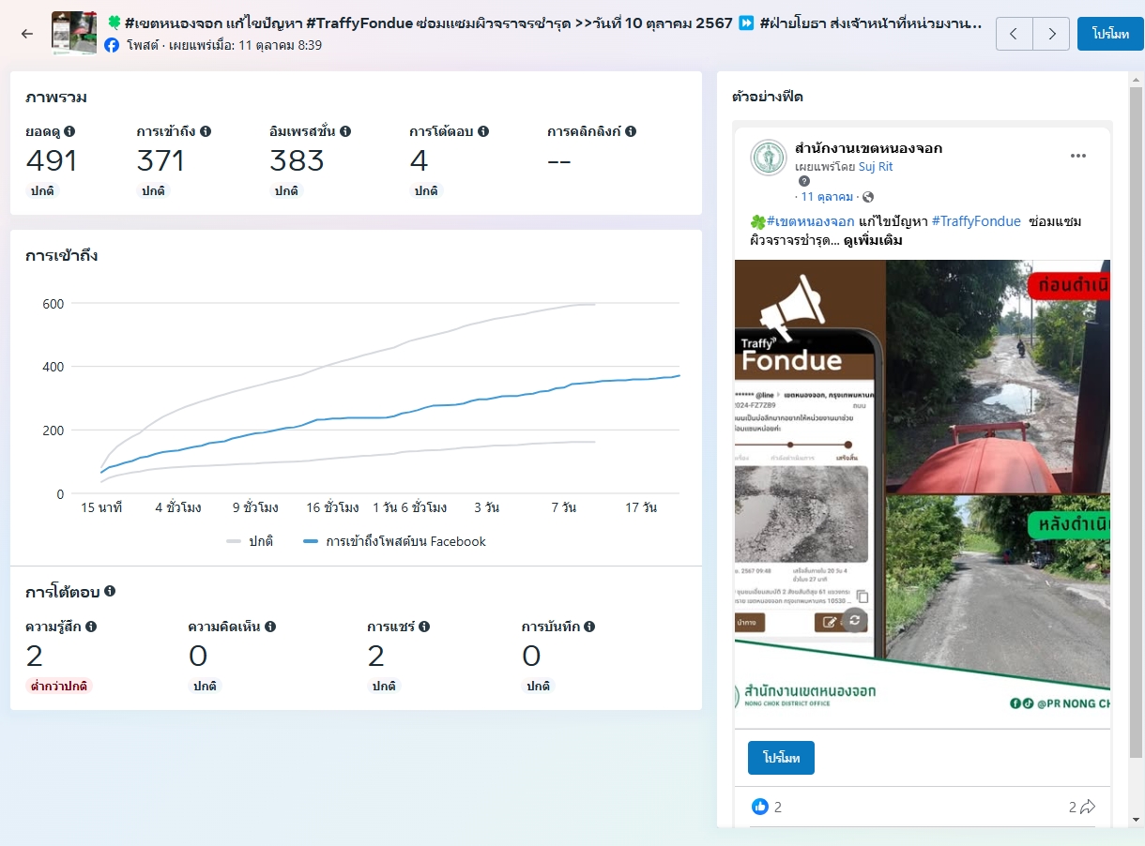
Task: Click the back arrow icon
Action: pos(27,34)
